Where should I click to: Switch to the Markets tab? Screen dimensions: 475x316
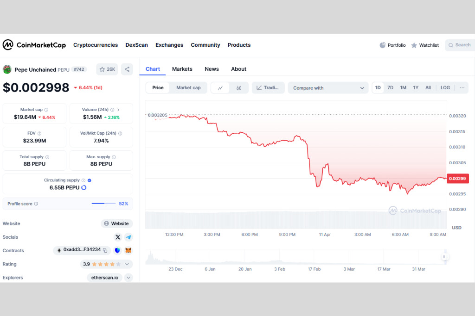pyautogui.click(x=182, y=69)
